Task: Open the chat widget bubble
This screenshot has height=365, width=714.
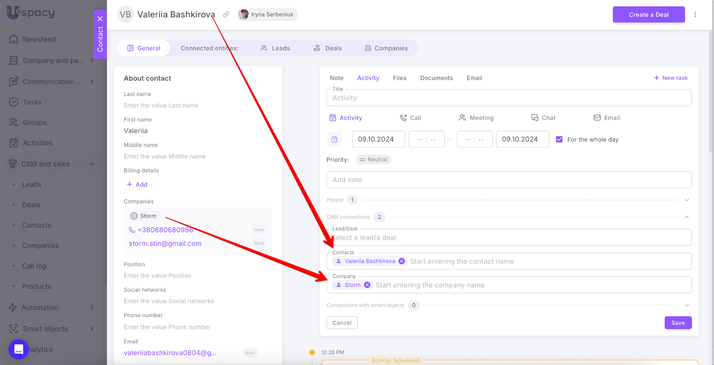Action: 18,349
